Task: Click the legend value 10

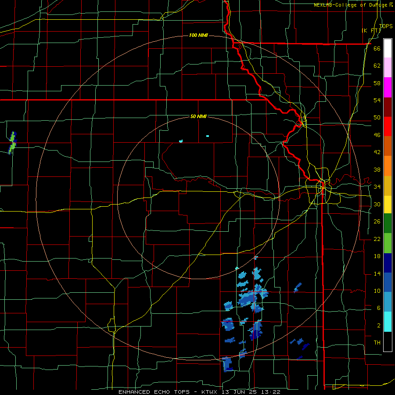Action: [377, 291]
